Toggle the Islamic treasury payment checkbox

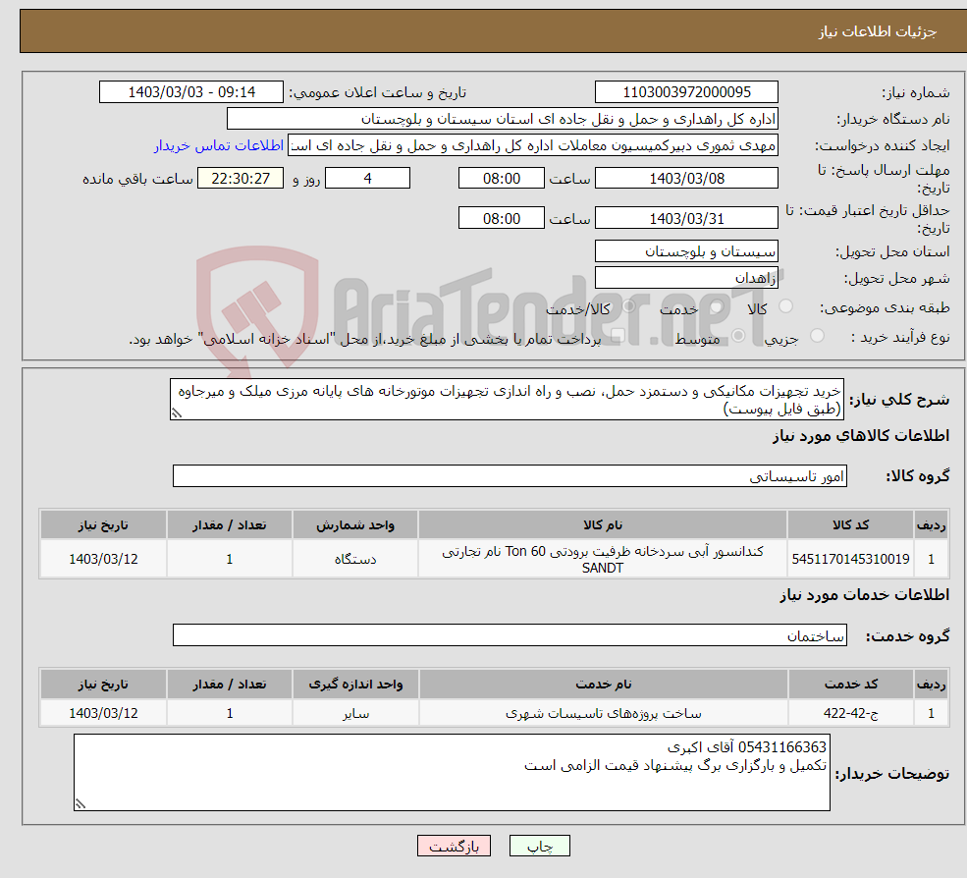point(618,336)
